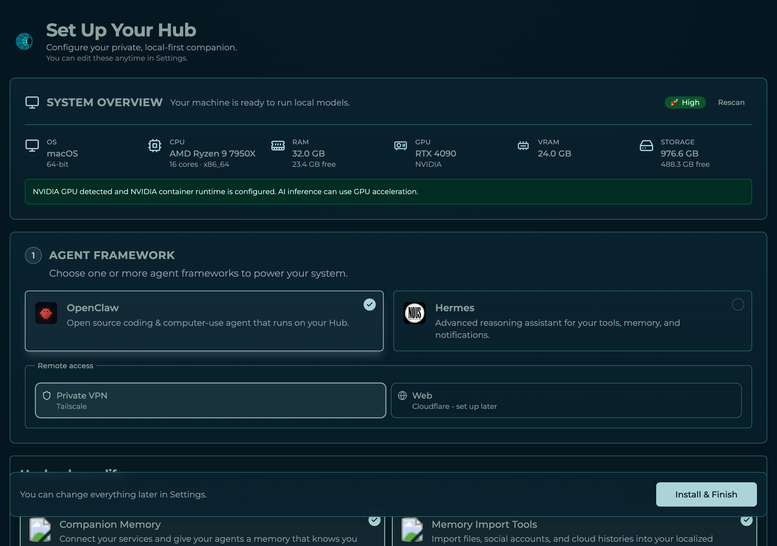Click the "Set Up Your Hub" heading
Image resolution: width=777 pixels, height=546 pixels.
[x=121, y=30]
